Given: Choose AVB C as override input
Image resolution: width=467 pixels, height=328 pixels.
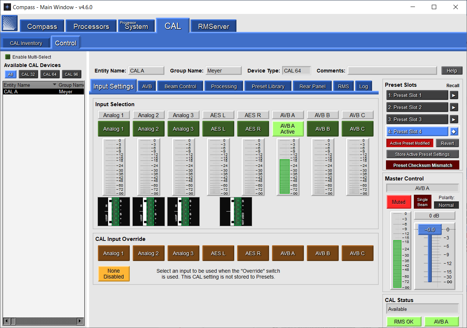Looking at the screenshot, I should click(357, 253).
